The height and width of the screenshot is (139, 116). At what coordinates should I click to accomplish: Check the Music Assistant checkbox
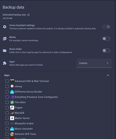coord(7,129)
